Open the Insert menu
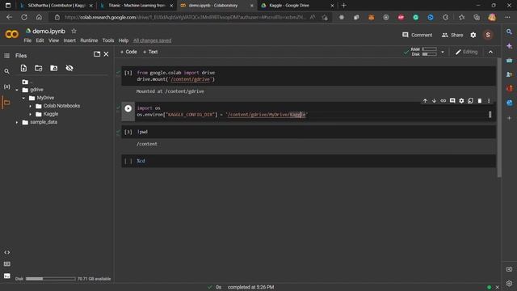 (x=69, y=40)
